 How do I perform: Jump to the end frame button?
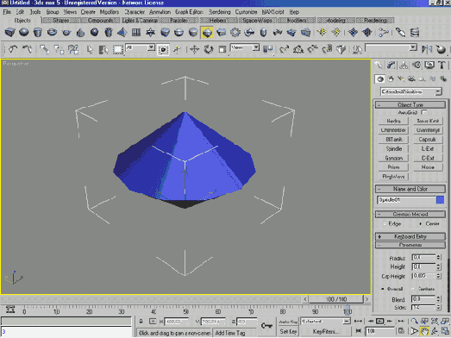tap(401, 321)
